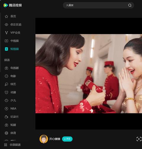Click the film reel icon beside 电影
142x149 pixels.
[x=7, y=76]
